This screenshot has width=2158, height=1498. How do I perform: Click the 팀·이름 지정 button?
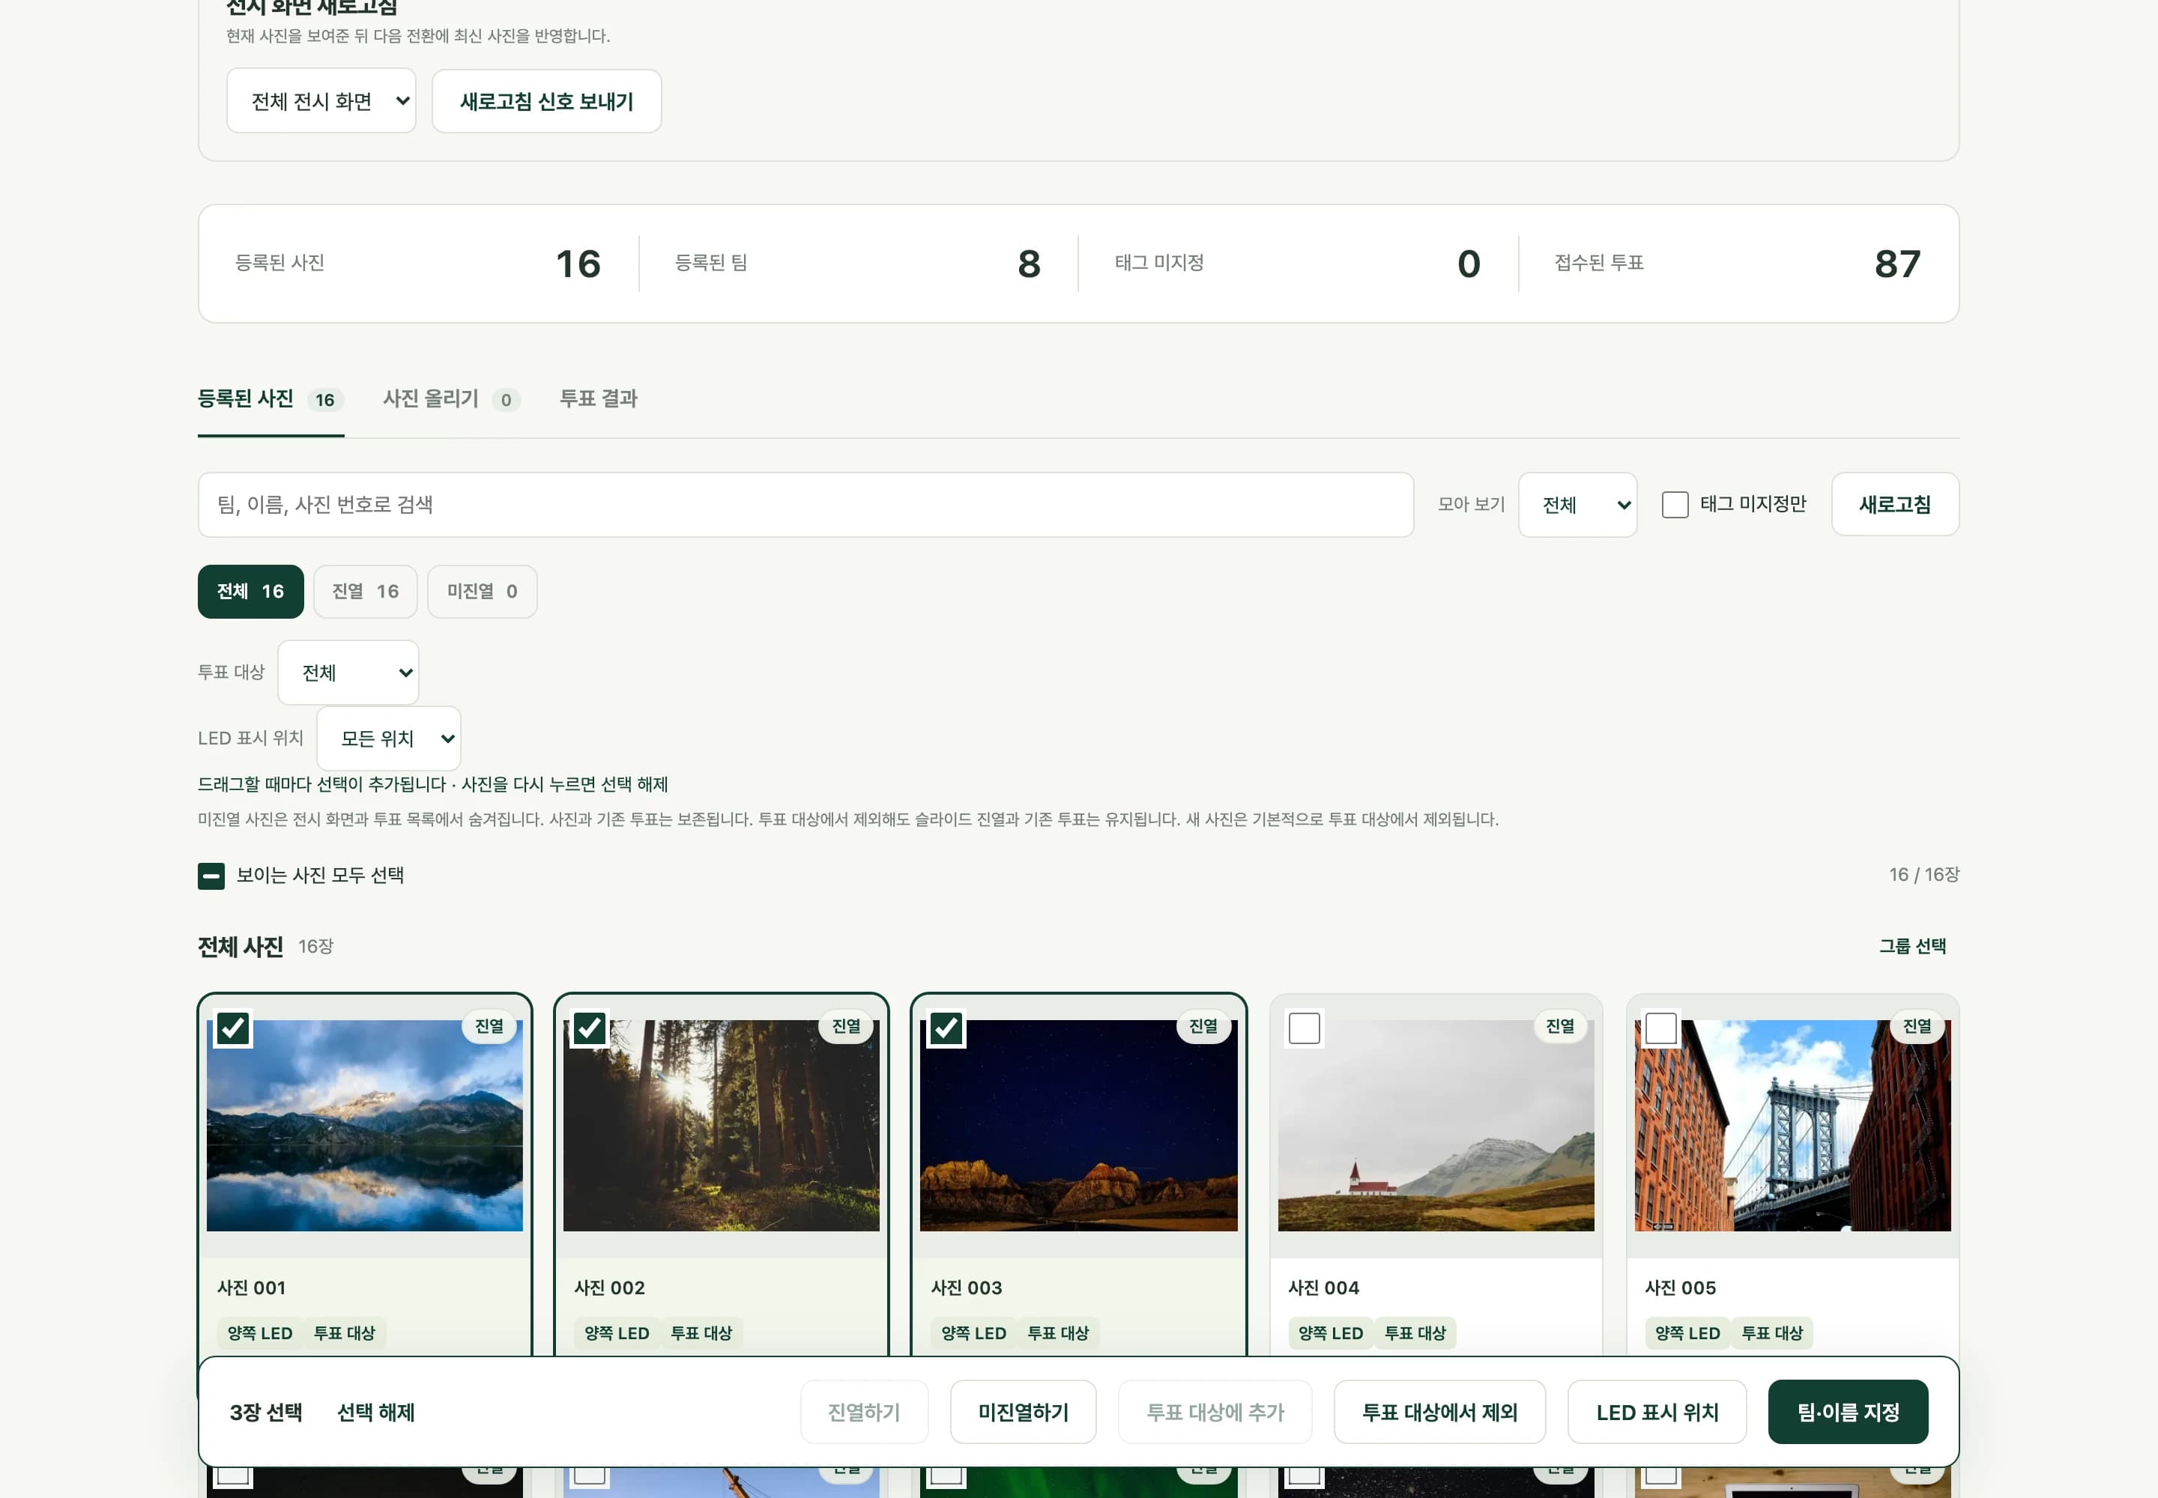tap(1848, 1413)
